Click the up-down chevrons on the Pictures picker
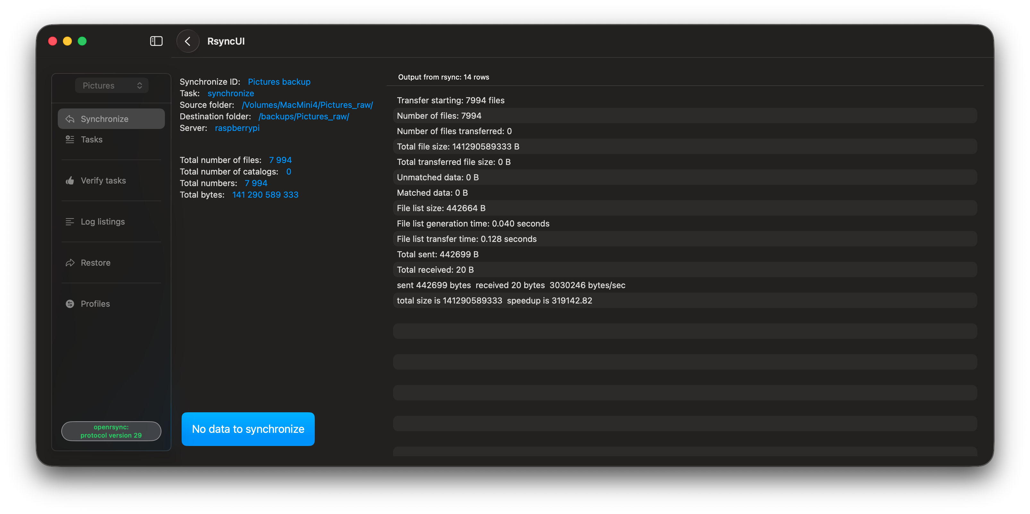 click(x=140, y=86)
